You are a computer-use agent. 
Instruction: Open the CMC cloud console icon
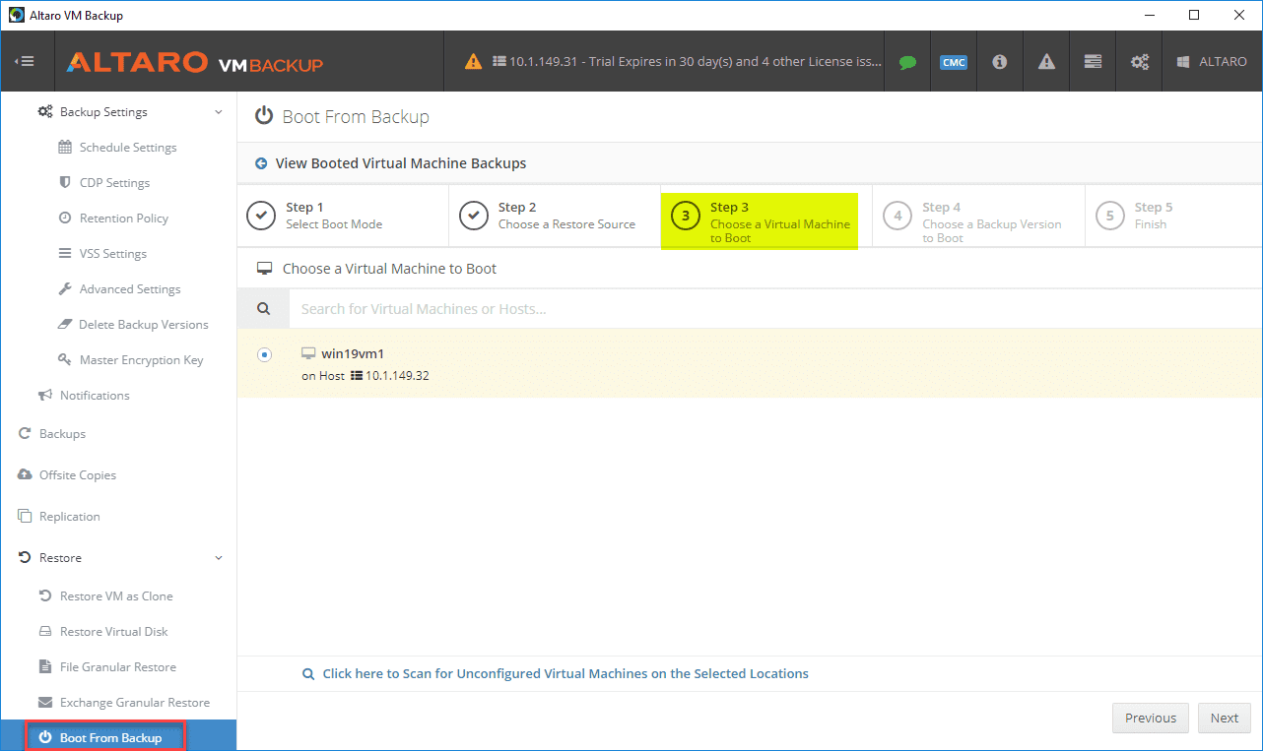point(953,62)
